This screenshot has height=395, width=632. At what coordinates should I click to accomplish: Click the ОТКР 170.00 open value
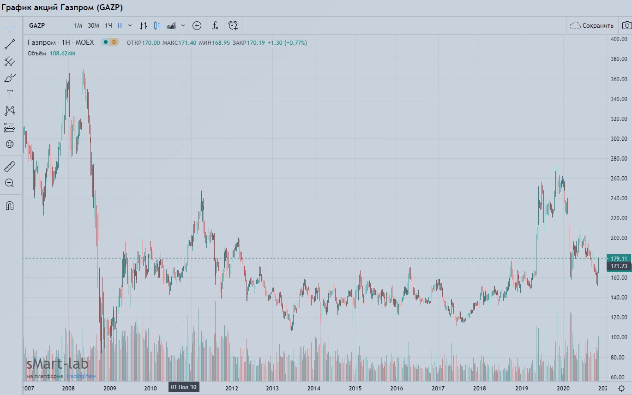[143, 42]
